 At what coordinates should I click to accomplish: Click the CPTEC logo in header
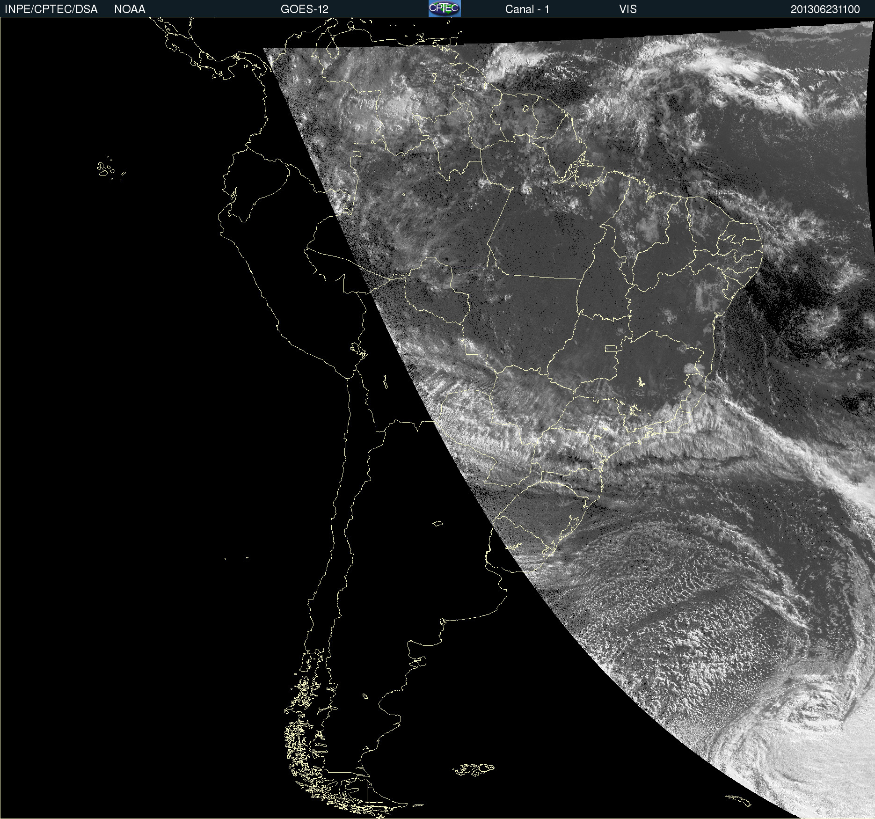[x=445, y=8]
